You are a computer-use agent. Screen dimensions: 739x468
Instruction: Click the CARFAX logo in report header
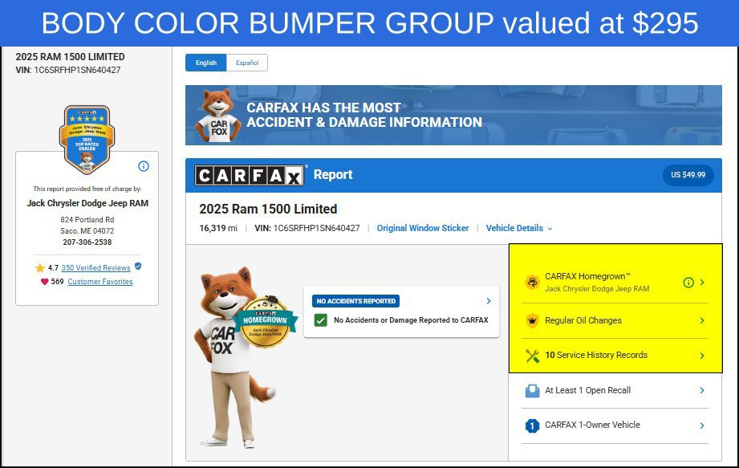(x=250, y=175)
